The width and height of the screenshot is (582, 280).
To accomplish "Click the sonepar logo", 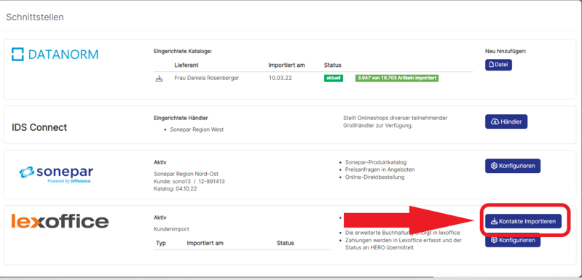I will click(56, 174).
